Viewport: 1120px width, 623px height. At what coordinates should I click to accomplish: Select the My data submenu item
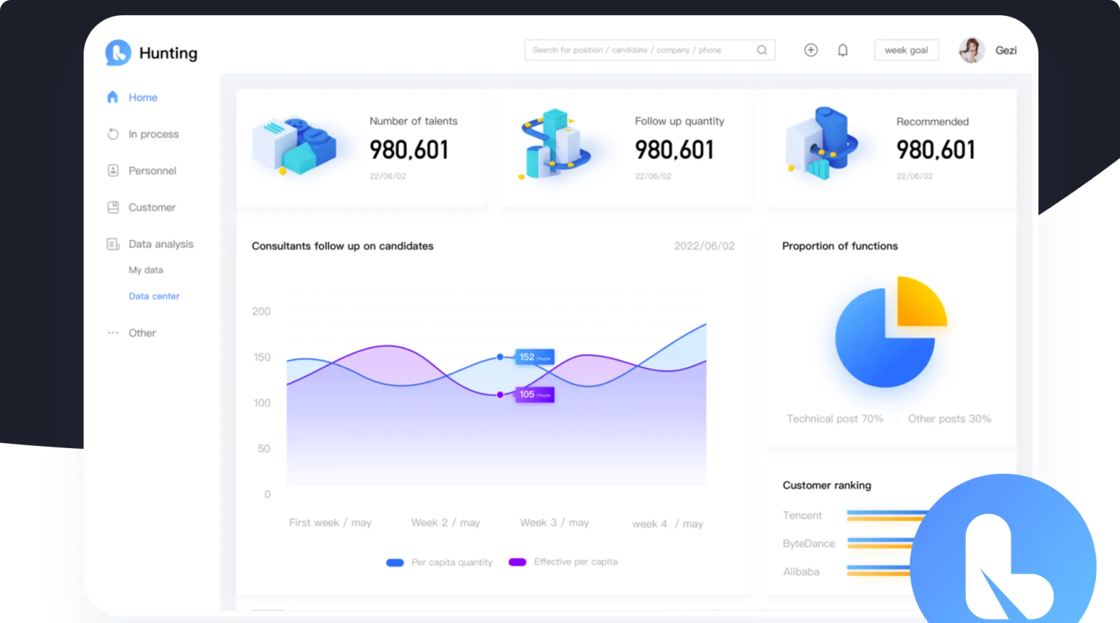click(145, 270)
